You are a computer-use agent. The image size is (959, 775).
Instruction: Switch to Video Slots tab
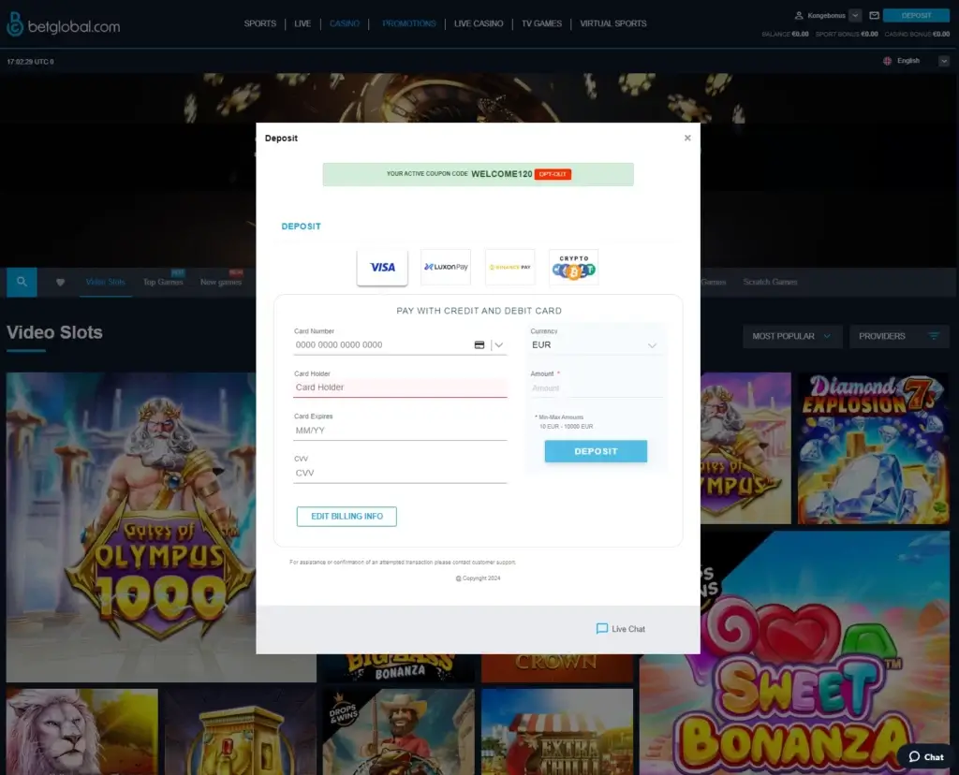[x=105, y=283]
